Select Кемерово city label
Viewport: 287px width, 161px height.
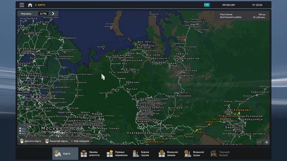point(242,110)
